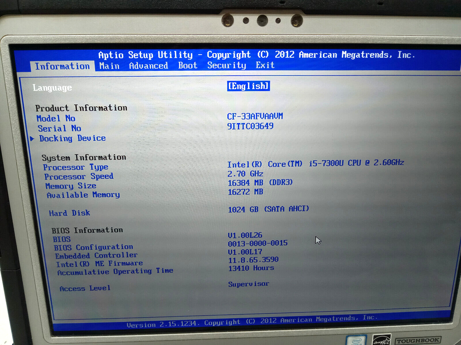This screenshot has width=461, height=345.
Task: Click the Accumulative Operating Time label
Action: click(x=115, y=272)
